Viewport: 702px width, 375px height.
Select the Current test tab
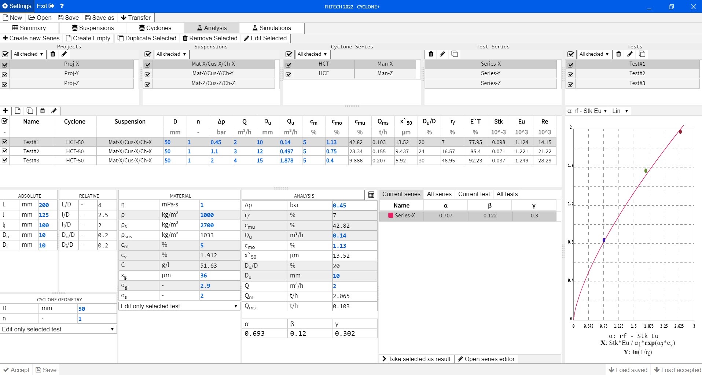[474, 194]
